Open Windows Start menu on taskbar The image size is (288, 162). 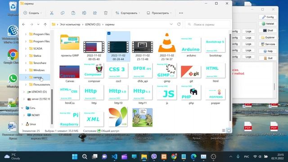(x=75, y=157)
